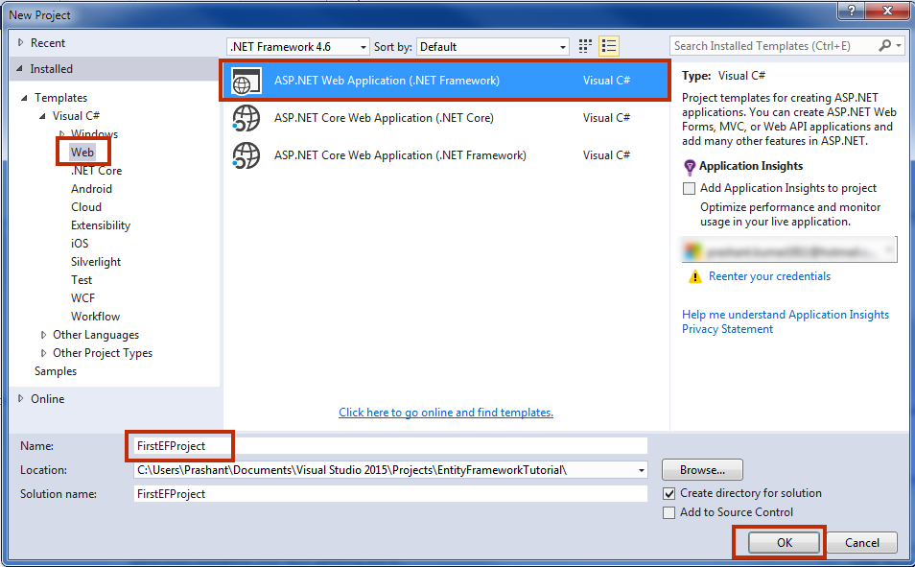Check Add to Source Control

coord(669,512)
